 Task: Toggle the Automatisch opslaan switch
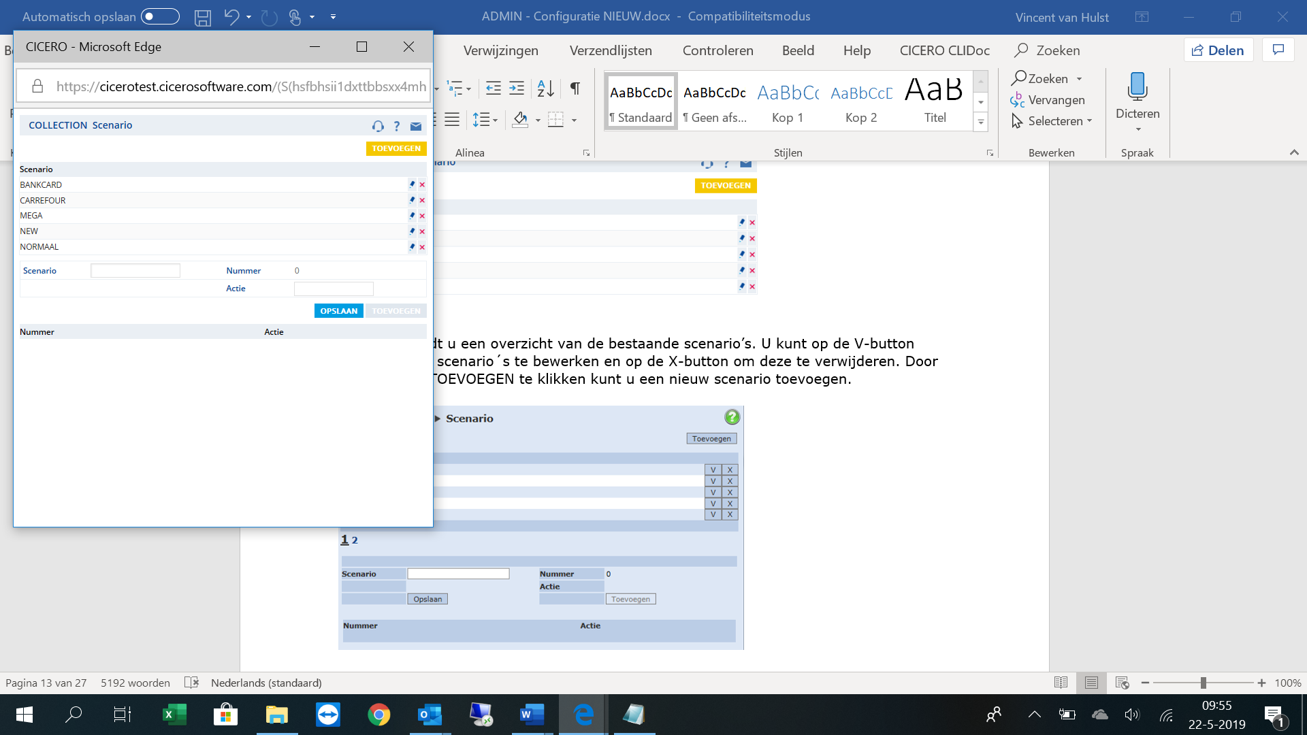tap(160, 16)
